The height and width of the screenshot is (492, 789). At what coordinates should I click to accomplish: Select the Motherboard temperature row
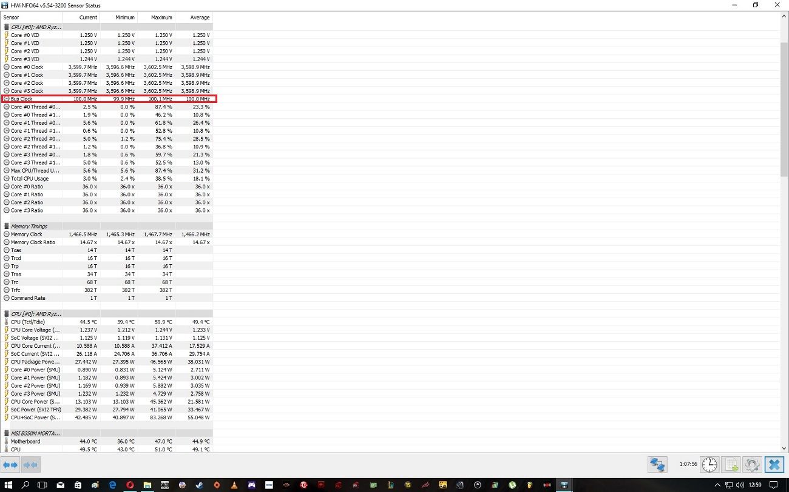[x=106, y=441]
